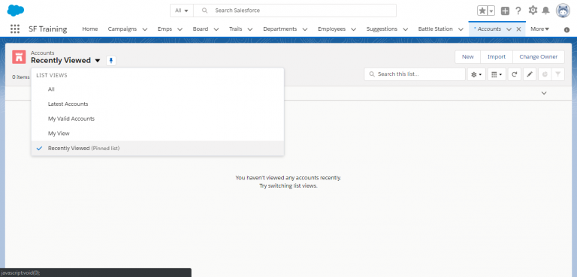Click the New account button
The image size is (577, 277).
(468, 56)
